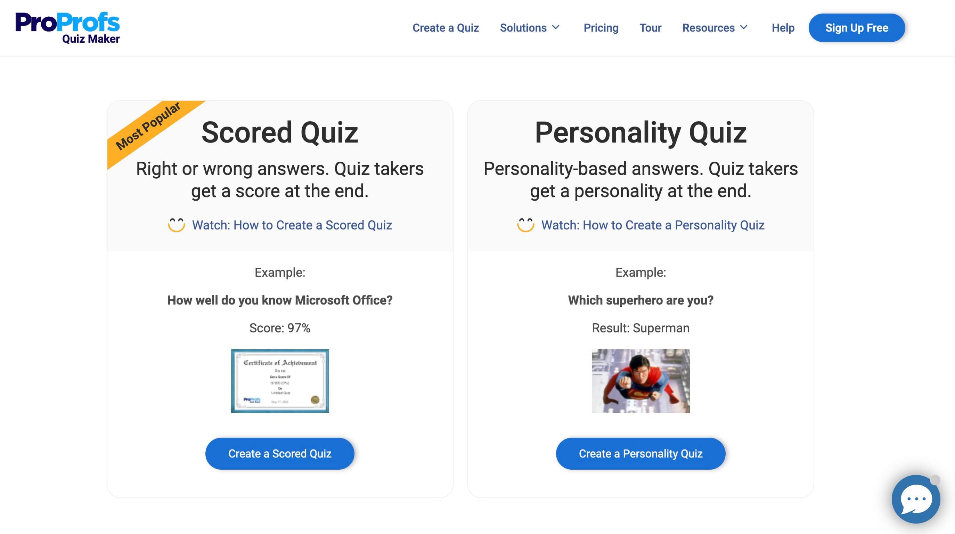Click the Sign Up Free button
The width and height of the screenshot is (955, 534).
pos(857,27)
